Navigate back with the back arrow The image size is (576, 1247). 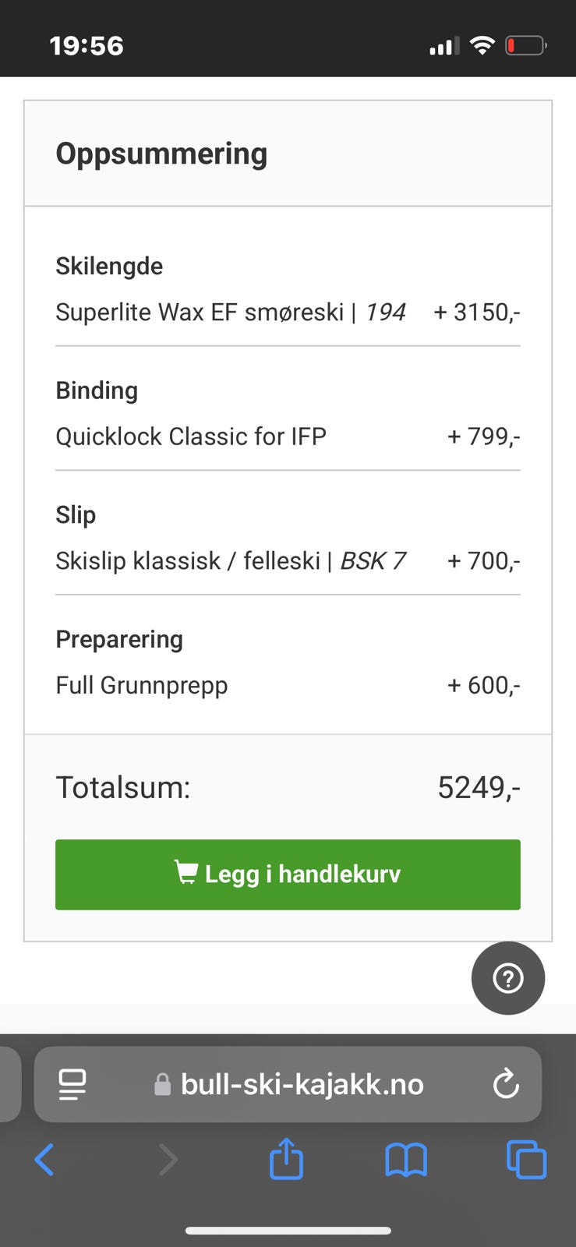(44, 1159)
